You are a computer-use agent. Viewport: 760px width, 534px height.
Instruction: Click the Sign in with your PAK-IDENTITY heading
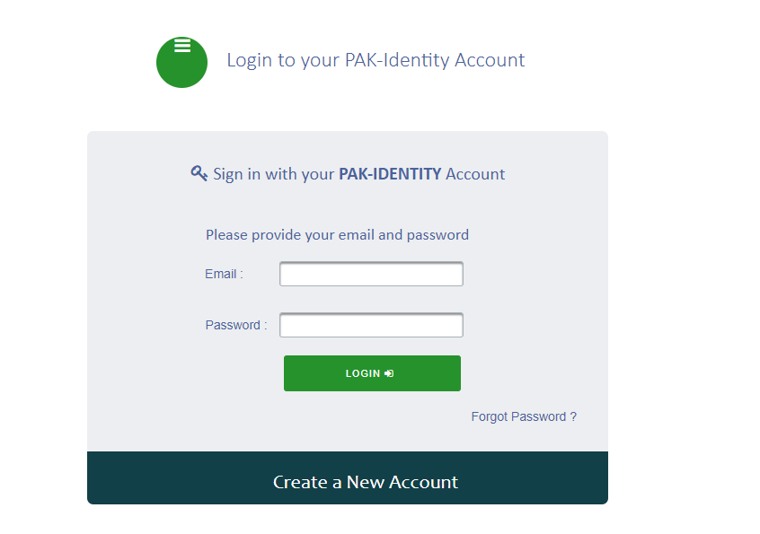point(358,174)
